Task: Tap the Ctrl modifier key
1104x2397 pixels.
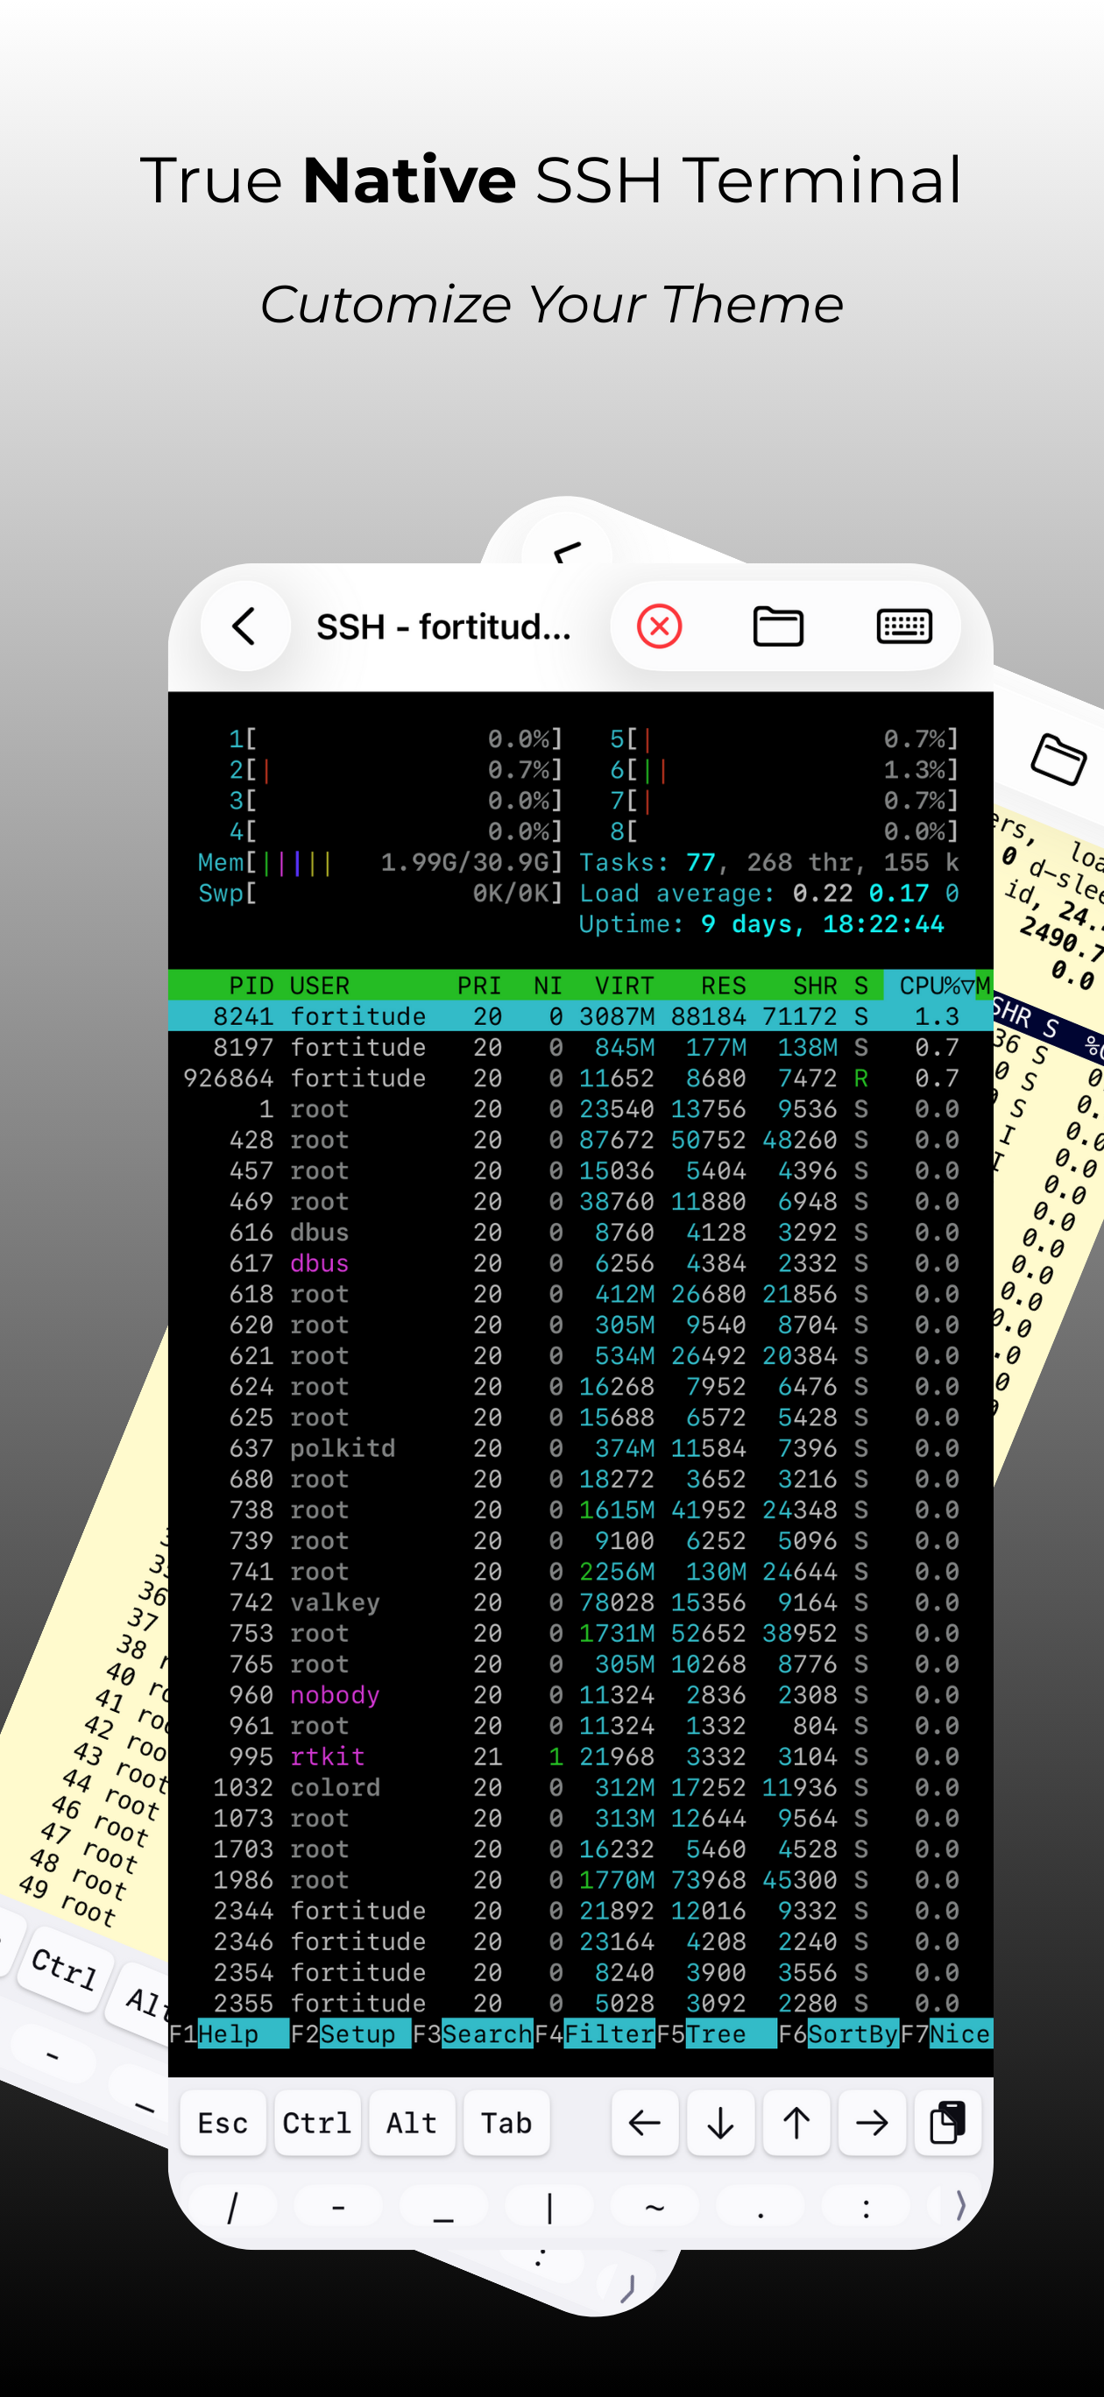Action: 317,2124
